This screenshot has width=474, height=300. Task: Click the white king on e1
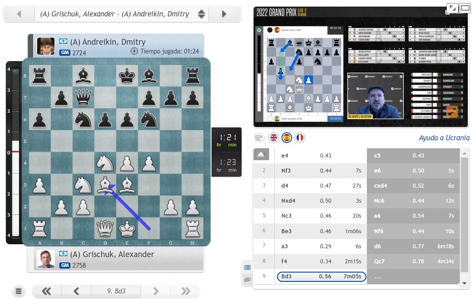coord(127,228)
